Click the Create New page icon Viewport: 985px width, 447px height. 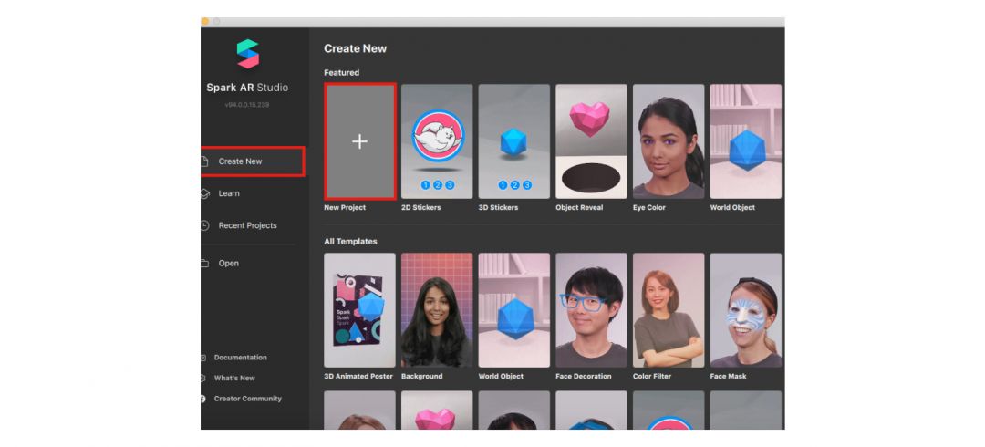coord(204,161)
